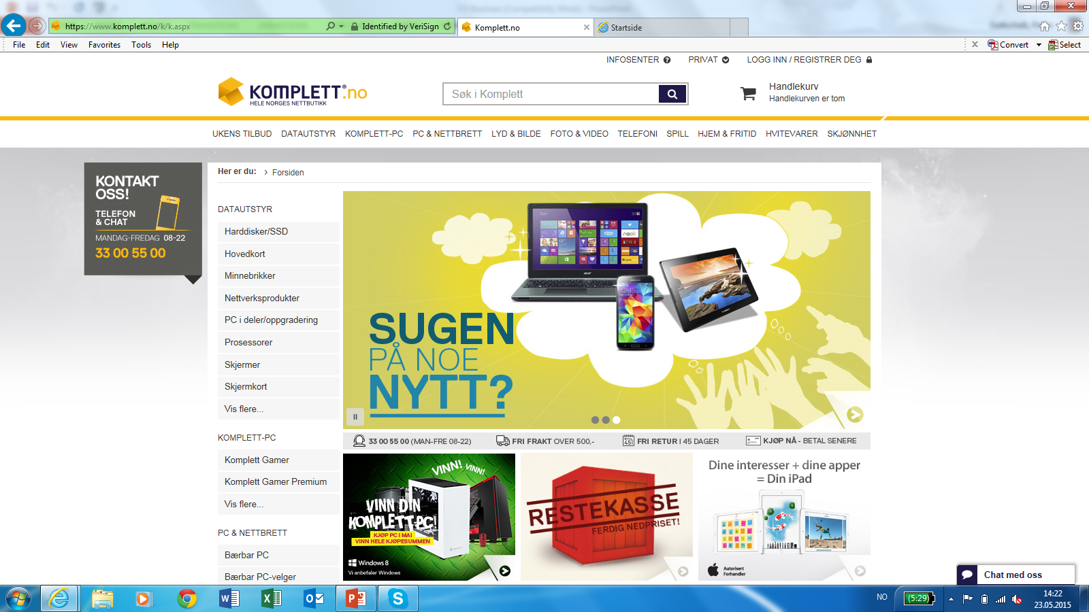Click the Chat med oss speech bubble icon
The width and height of the screenshot is (1089, 612).
(967, 575)
